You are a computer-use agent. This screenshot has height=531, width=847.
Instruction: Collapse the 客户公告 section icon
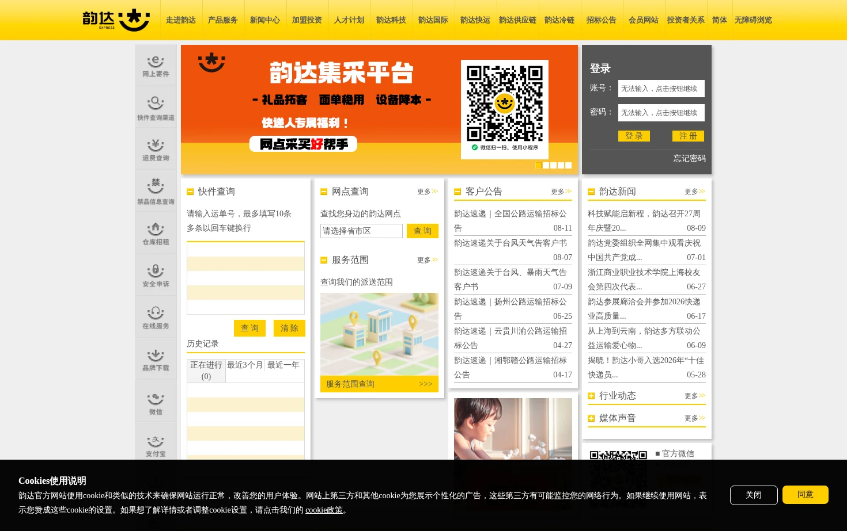(x=457, y=192)
